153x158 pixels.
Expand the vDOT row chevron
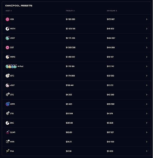point(147,85)
